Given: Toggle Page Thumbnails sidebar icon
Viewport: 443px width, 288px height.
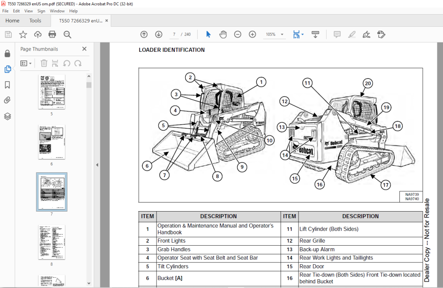Looking at the screenshot, I should coord(8,69).
